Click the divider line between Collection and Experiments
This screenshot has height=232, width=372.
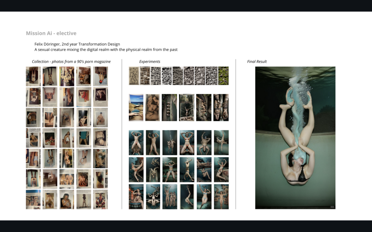click(x=122, y=134)
